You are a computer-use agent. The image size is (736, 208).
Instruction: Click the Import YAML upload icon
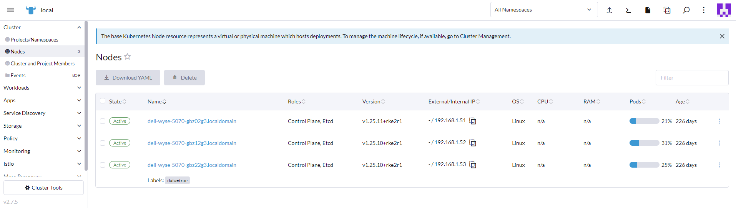609,10
